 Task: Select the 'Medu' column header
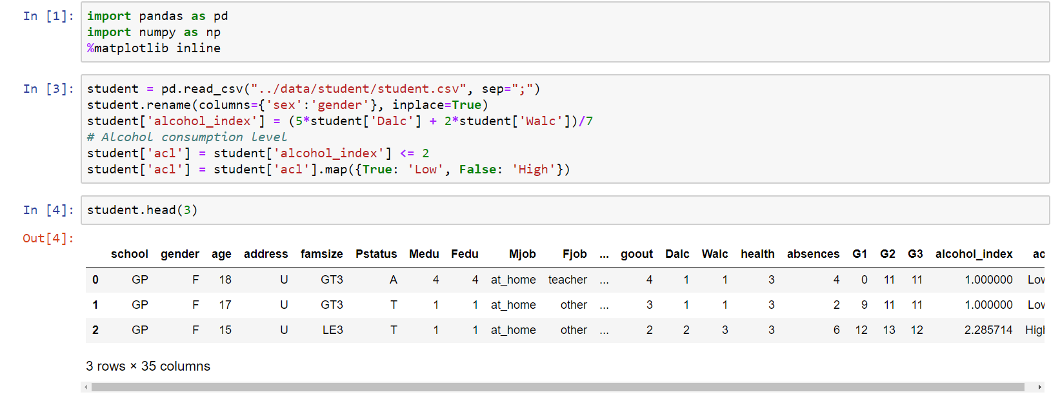click(x=424, y=254)
